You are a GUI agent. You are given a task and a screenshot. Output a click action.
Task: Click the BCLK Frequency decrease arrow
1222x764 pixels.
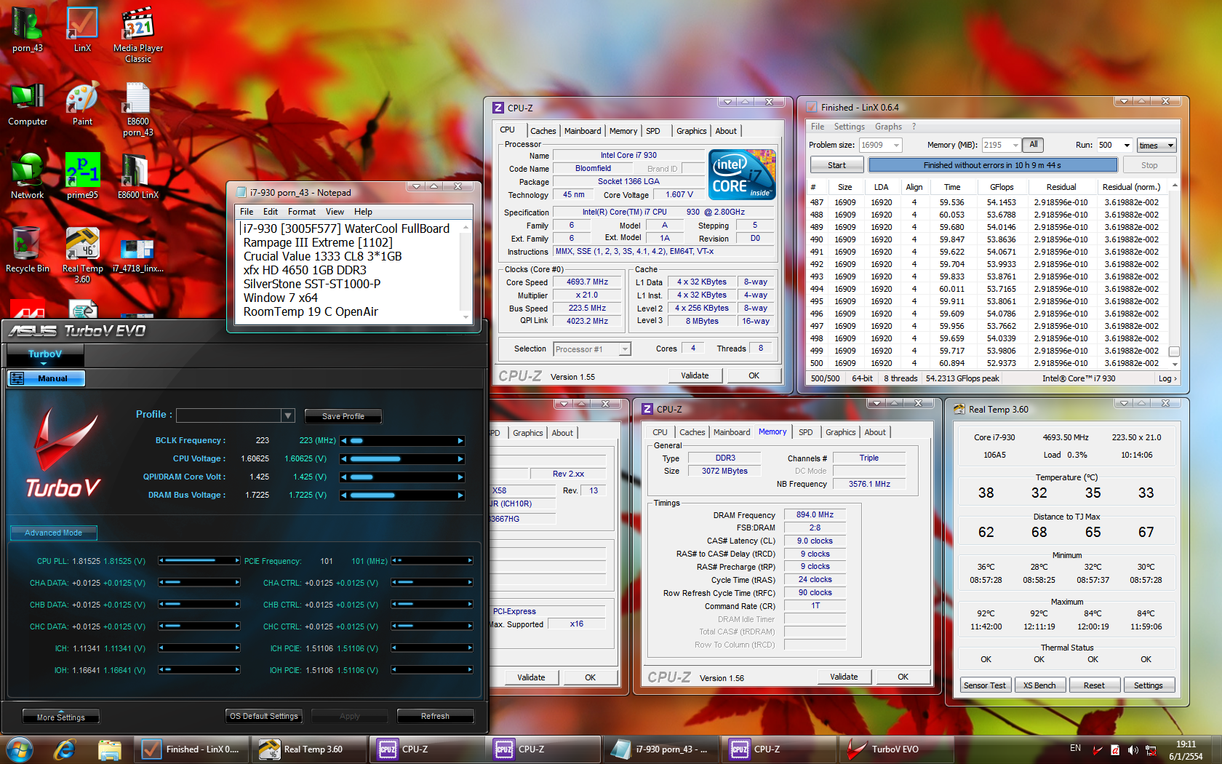tap(344, 441)
